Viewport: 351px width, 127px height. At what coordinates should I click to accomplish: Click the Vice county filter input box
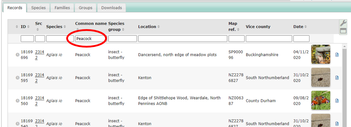click(x=269, y=39)
